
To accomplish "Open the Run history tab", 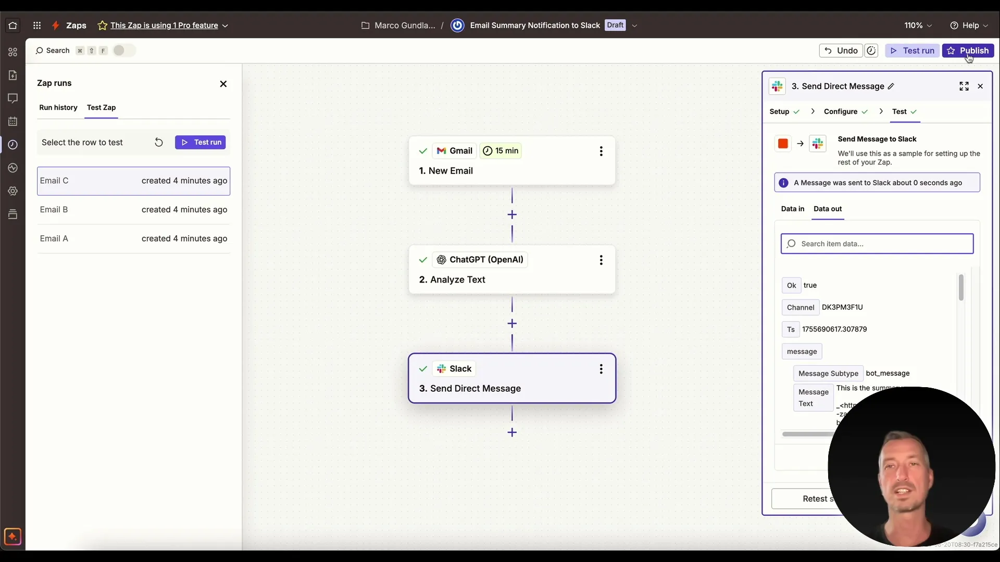I will point(58,107).
